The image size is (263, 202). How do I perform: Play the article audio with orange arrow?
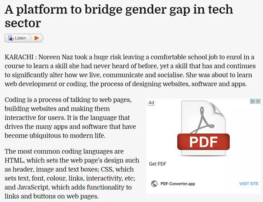[37, 38]
